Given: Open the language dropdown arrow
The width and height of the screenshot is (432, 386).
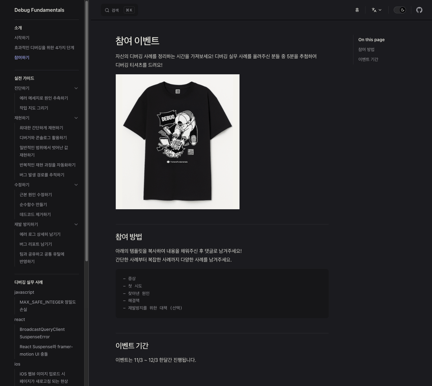Looking at the screenshot, I should pyautogui.click(x=380, y=10).
